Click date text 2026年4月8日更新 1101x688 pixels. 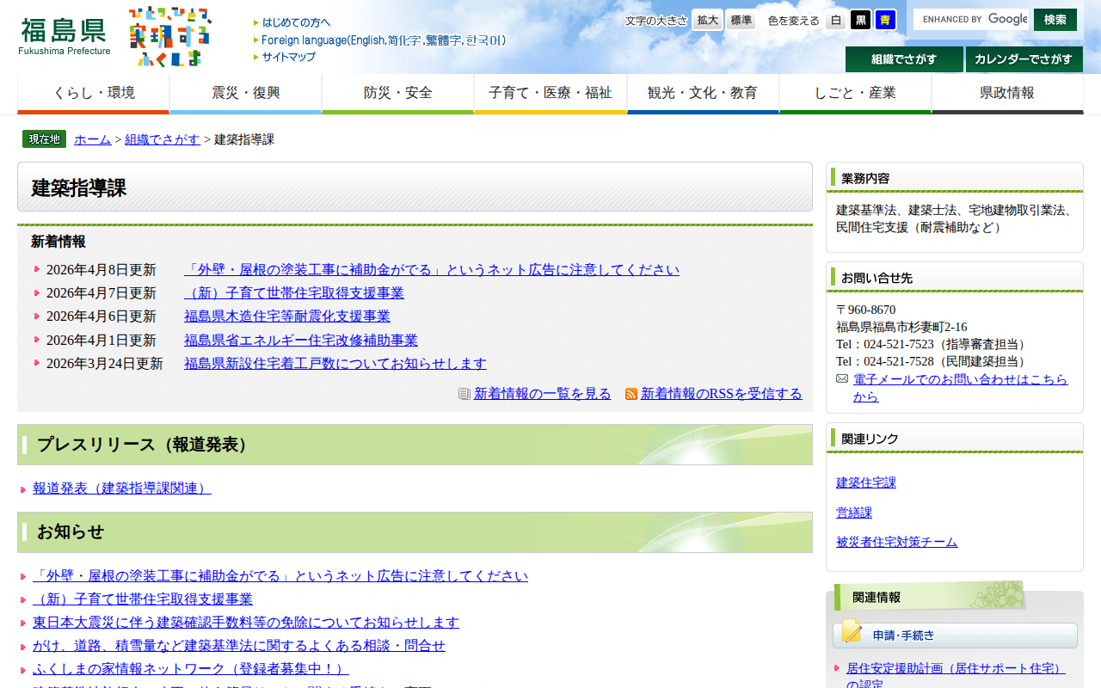coord(101,270)
